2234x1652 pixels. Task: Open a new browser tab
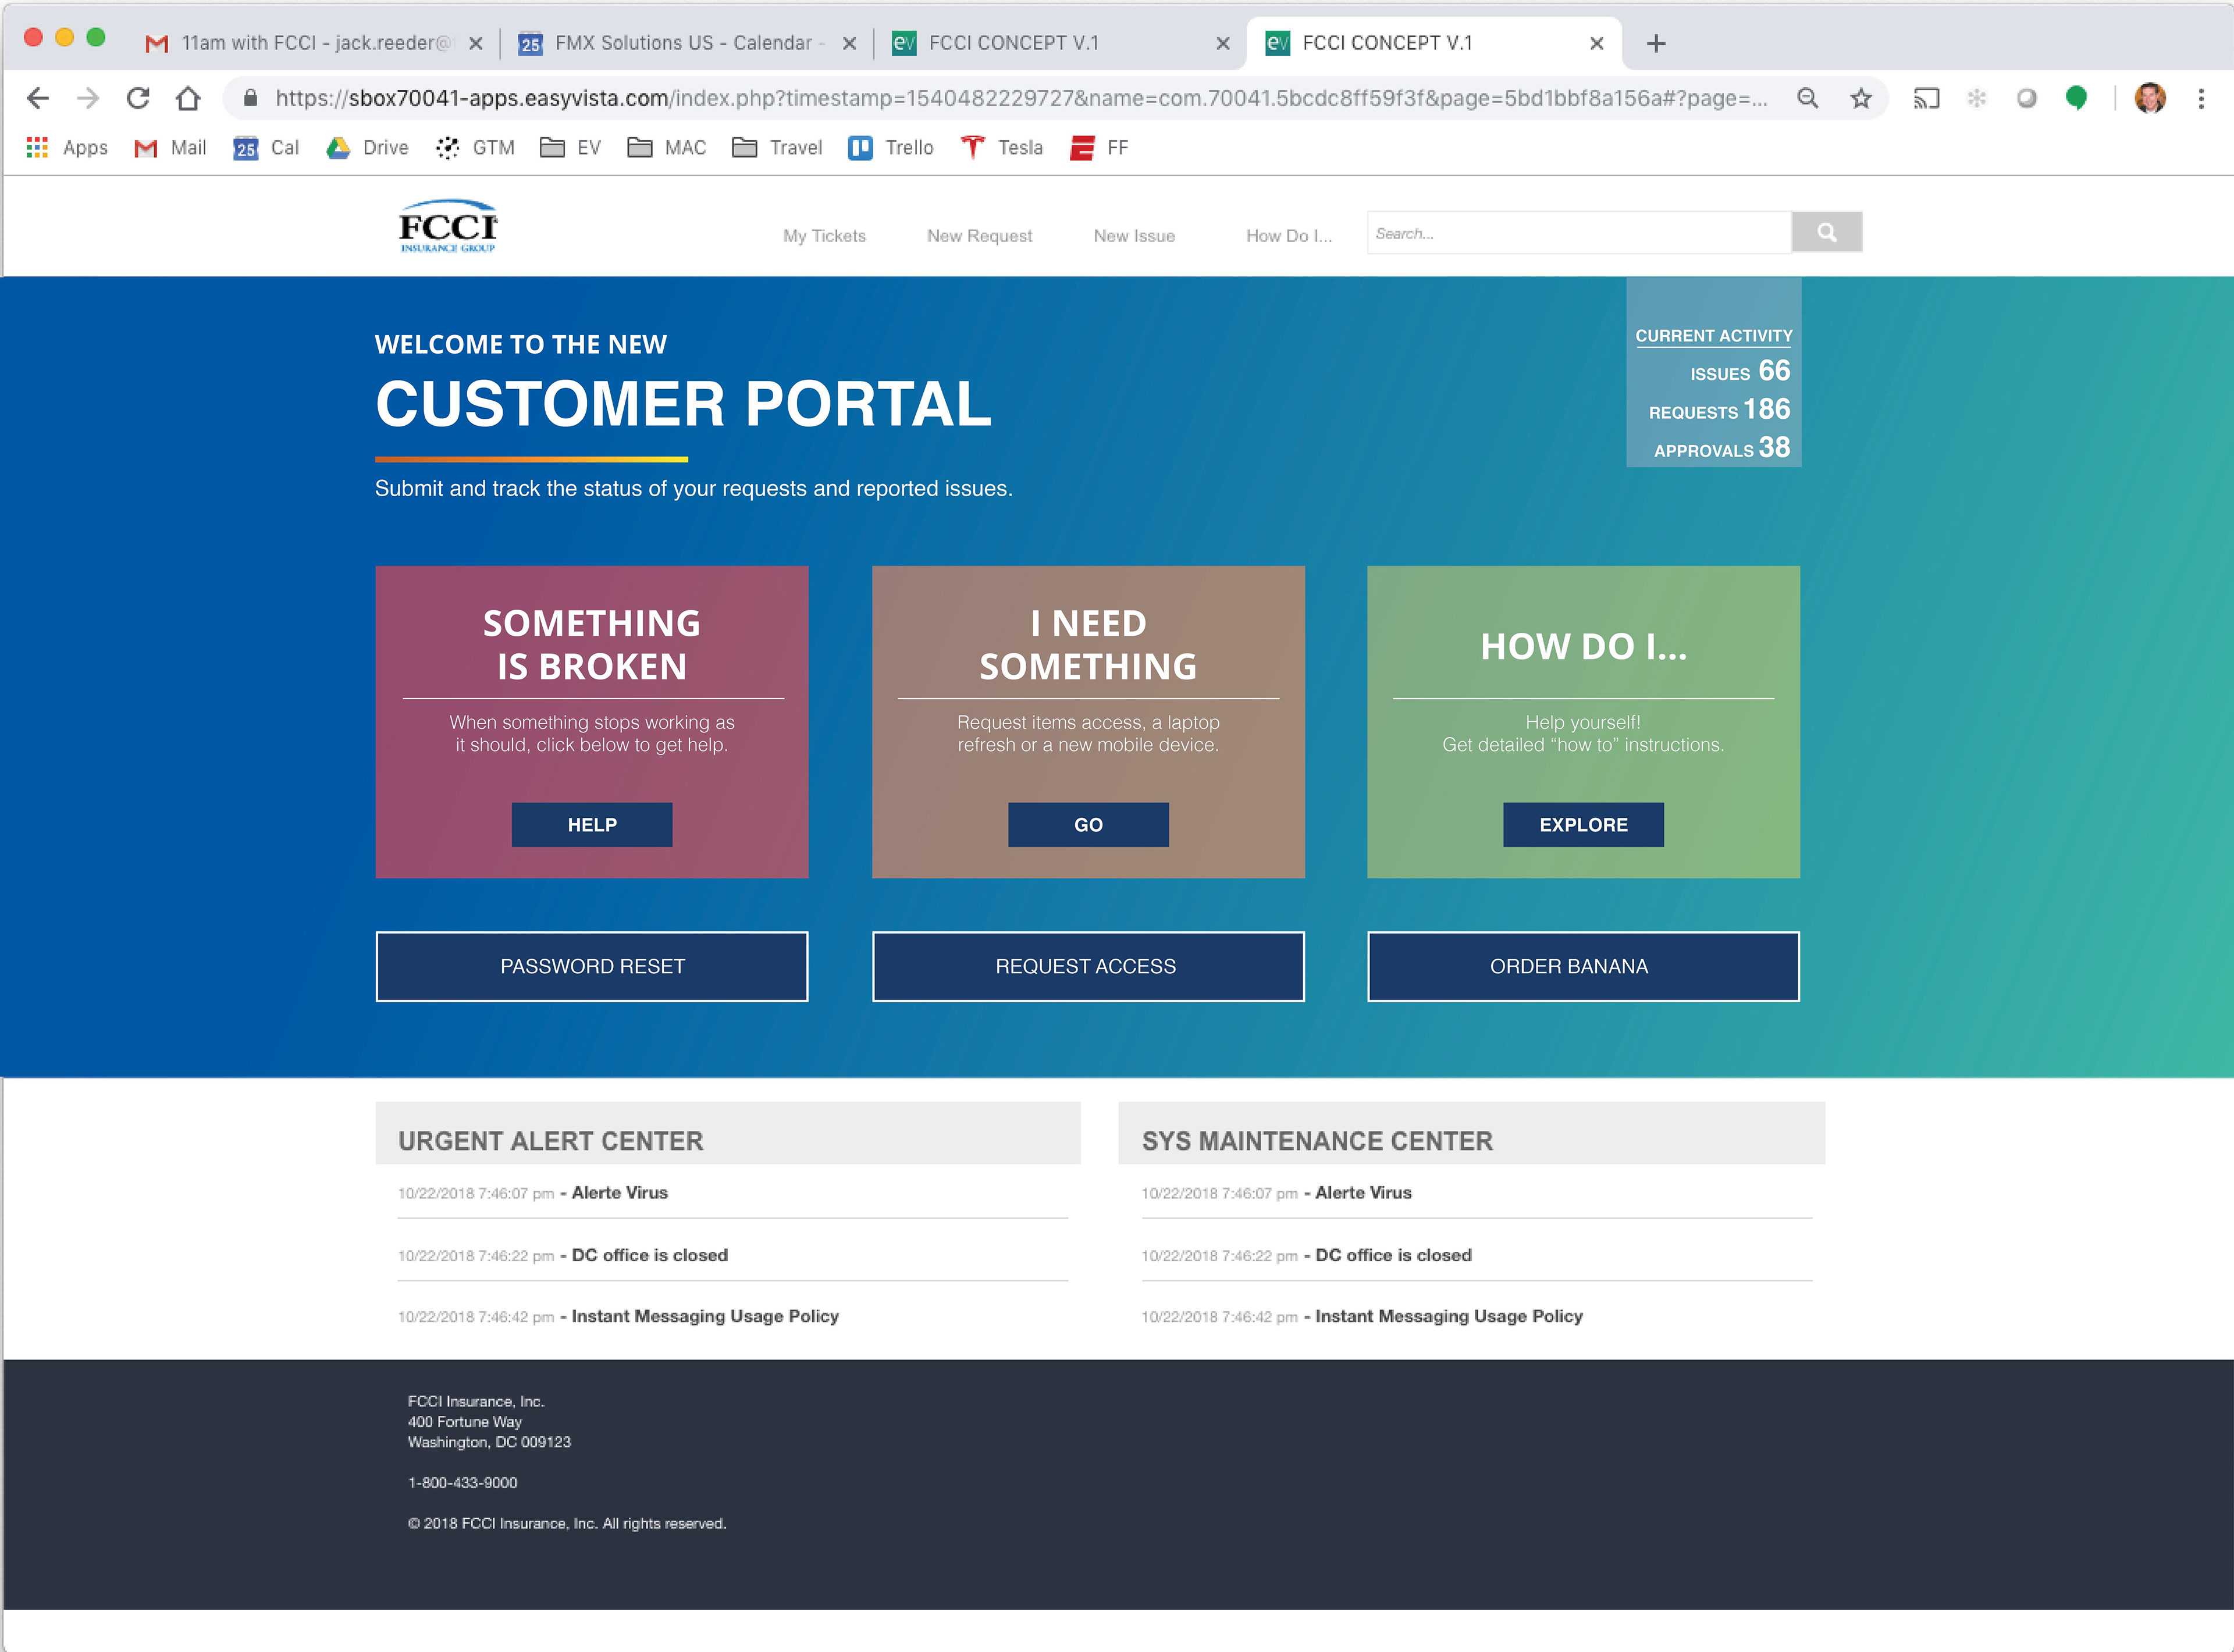click(x=1656, y=43)
